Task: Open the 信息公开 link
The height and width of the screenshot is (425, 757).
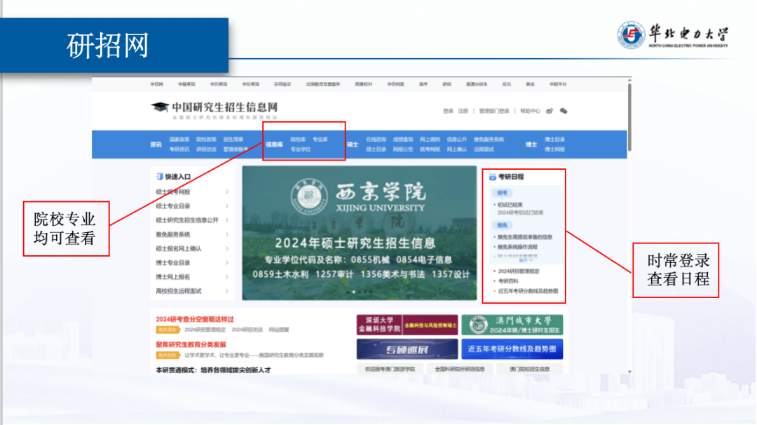Action: pyautogui.click(x=457, y=140)
